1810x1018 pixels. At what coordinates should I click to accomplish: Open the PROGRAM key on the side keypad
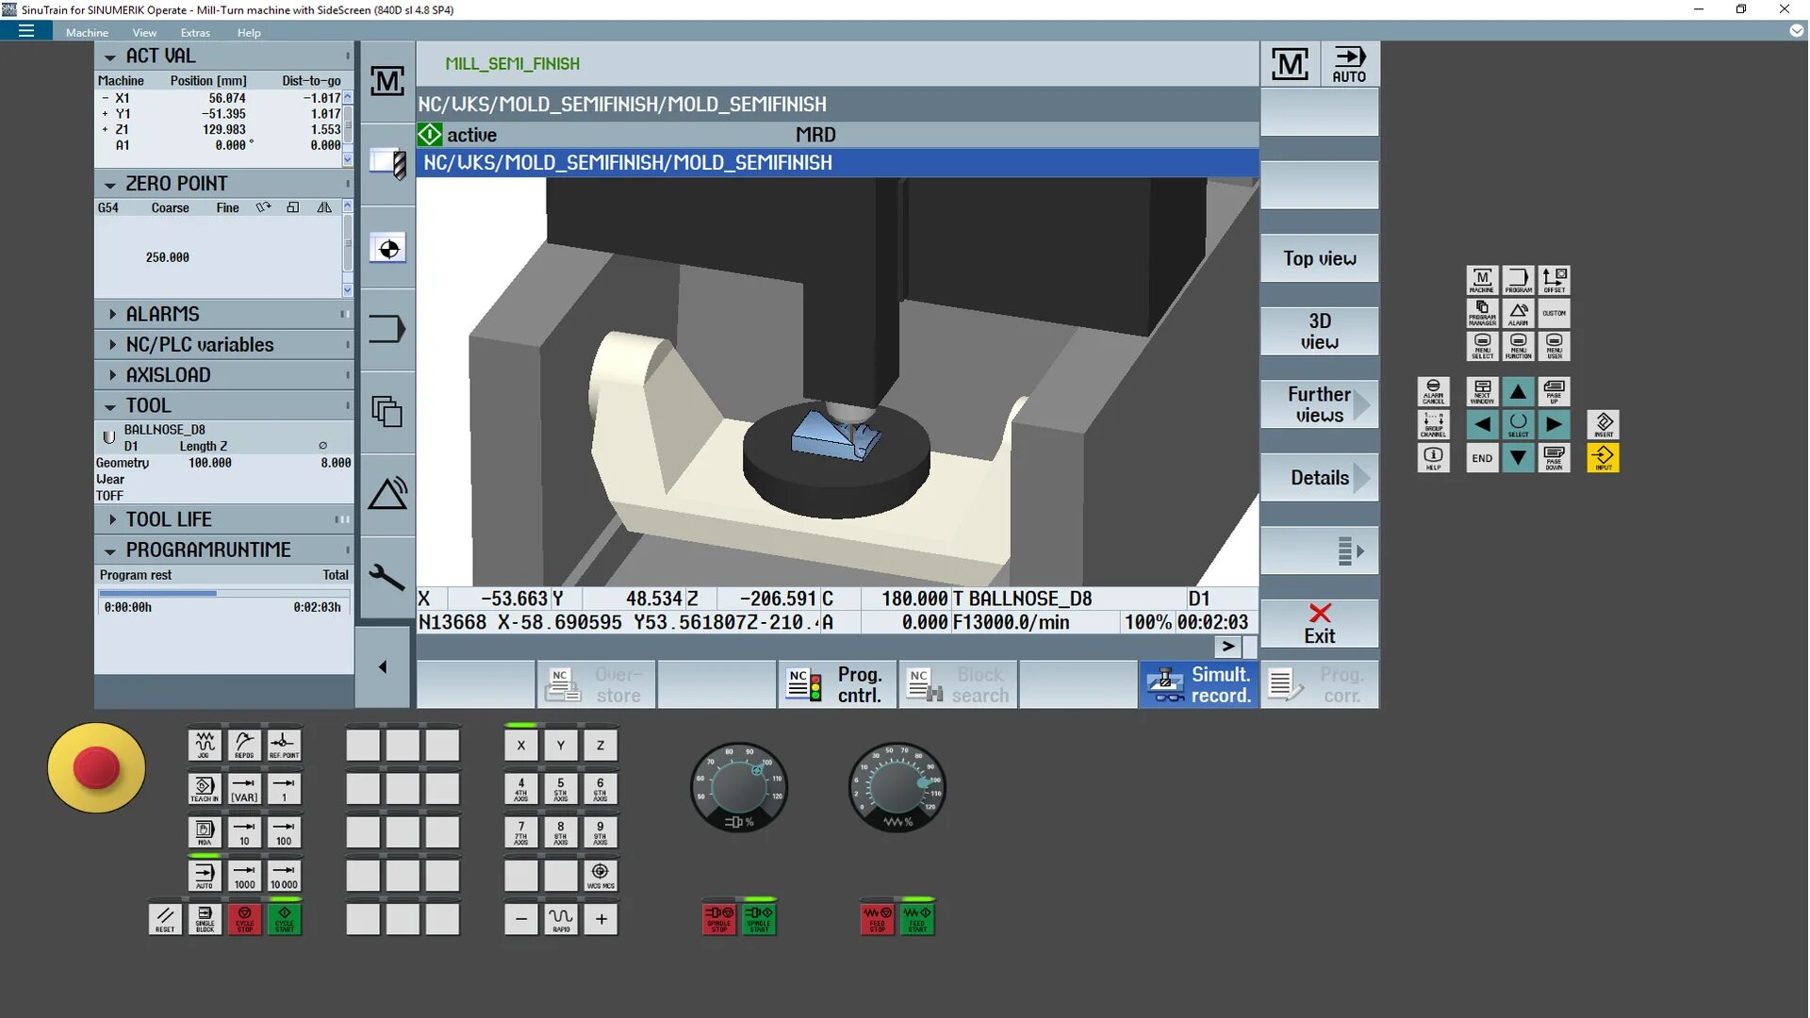(1518, 280)
